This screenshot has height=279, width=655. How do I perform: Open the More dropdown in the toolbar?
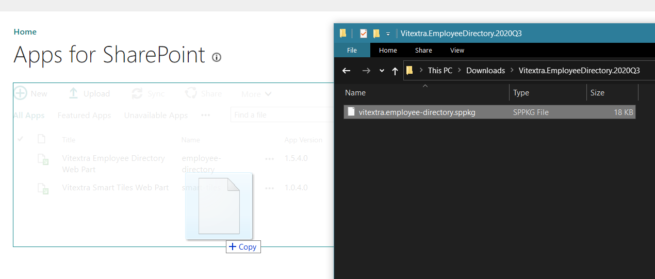coord(256,94)
